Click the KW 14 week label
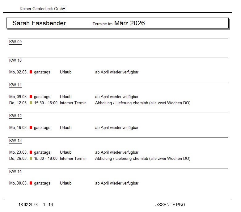Image resolution: width=241 pixels, height=212 pixels. (x=15, y=172)
